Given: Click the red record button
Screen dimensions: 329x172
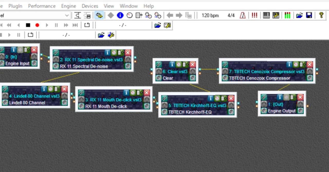Looking at the screenshot, I should point(37,25).
